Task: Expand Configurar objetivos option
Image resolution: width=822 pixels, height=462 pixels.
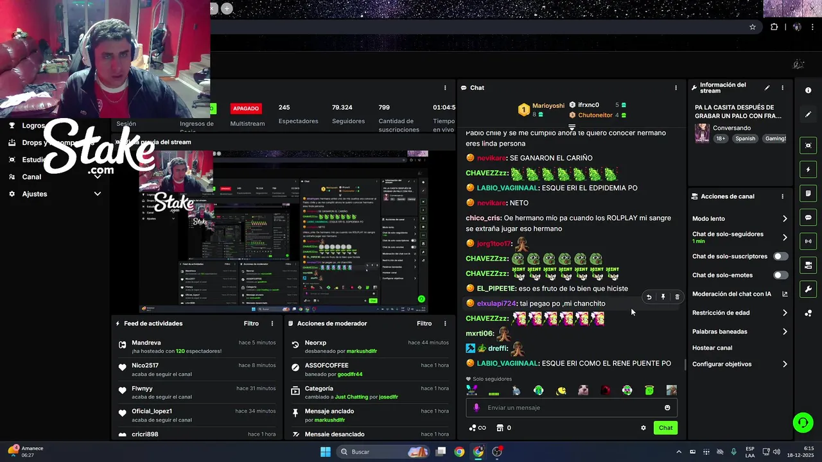Action: (785, 364)
